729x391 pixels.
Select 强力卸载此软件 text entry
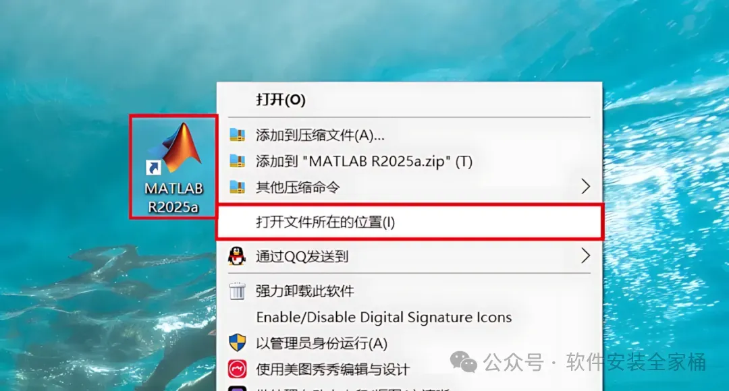coord(305,291)
